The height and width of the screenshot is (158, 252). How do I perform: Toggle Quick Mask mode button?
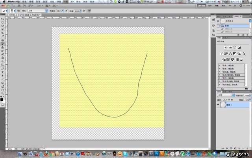click(3, 105)
